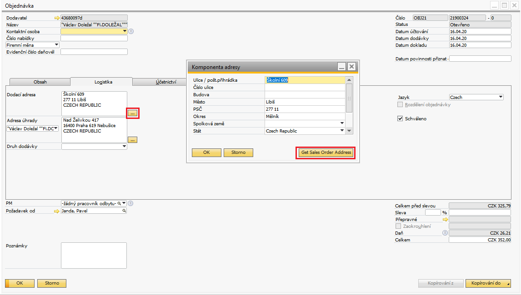Click the Datum dodávky field

coord(480,38)
